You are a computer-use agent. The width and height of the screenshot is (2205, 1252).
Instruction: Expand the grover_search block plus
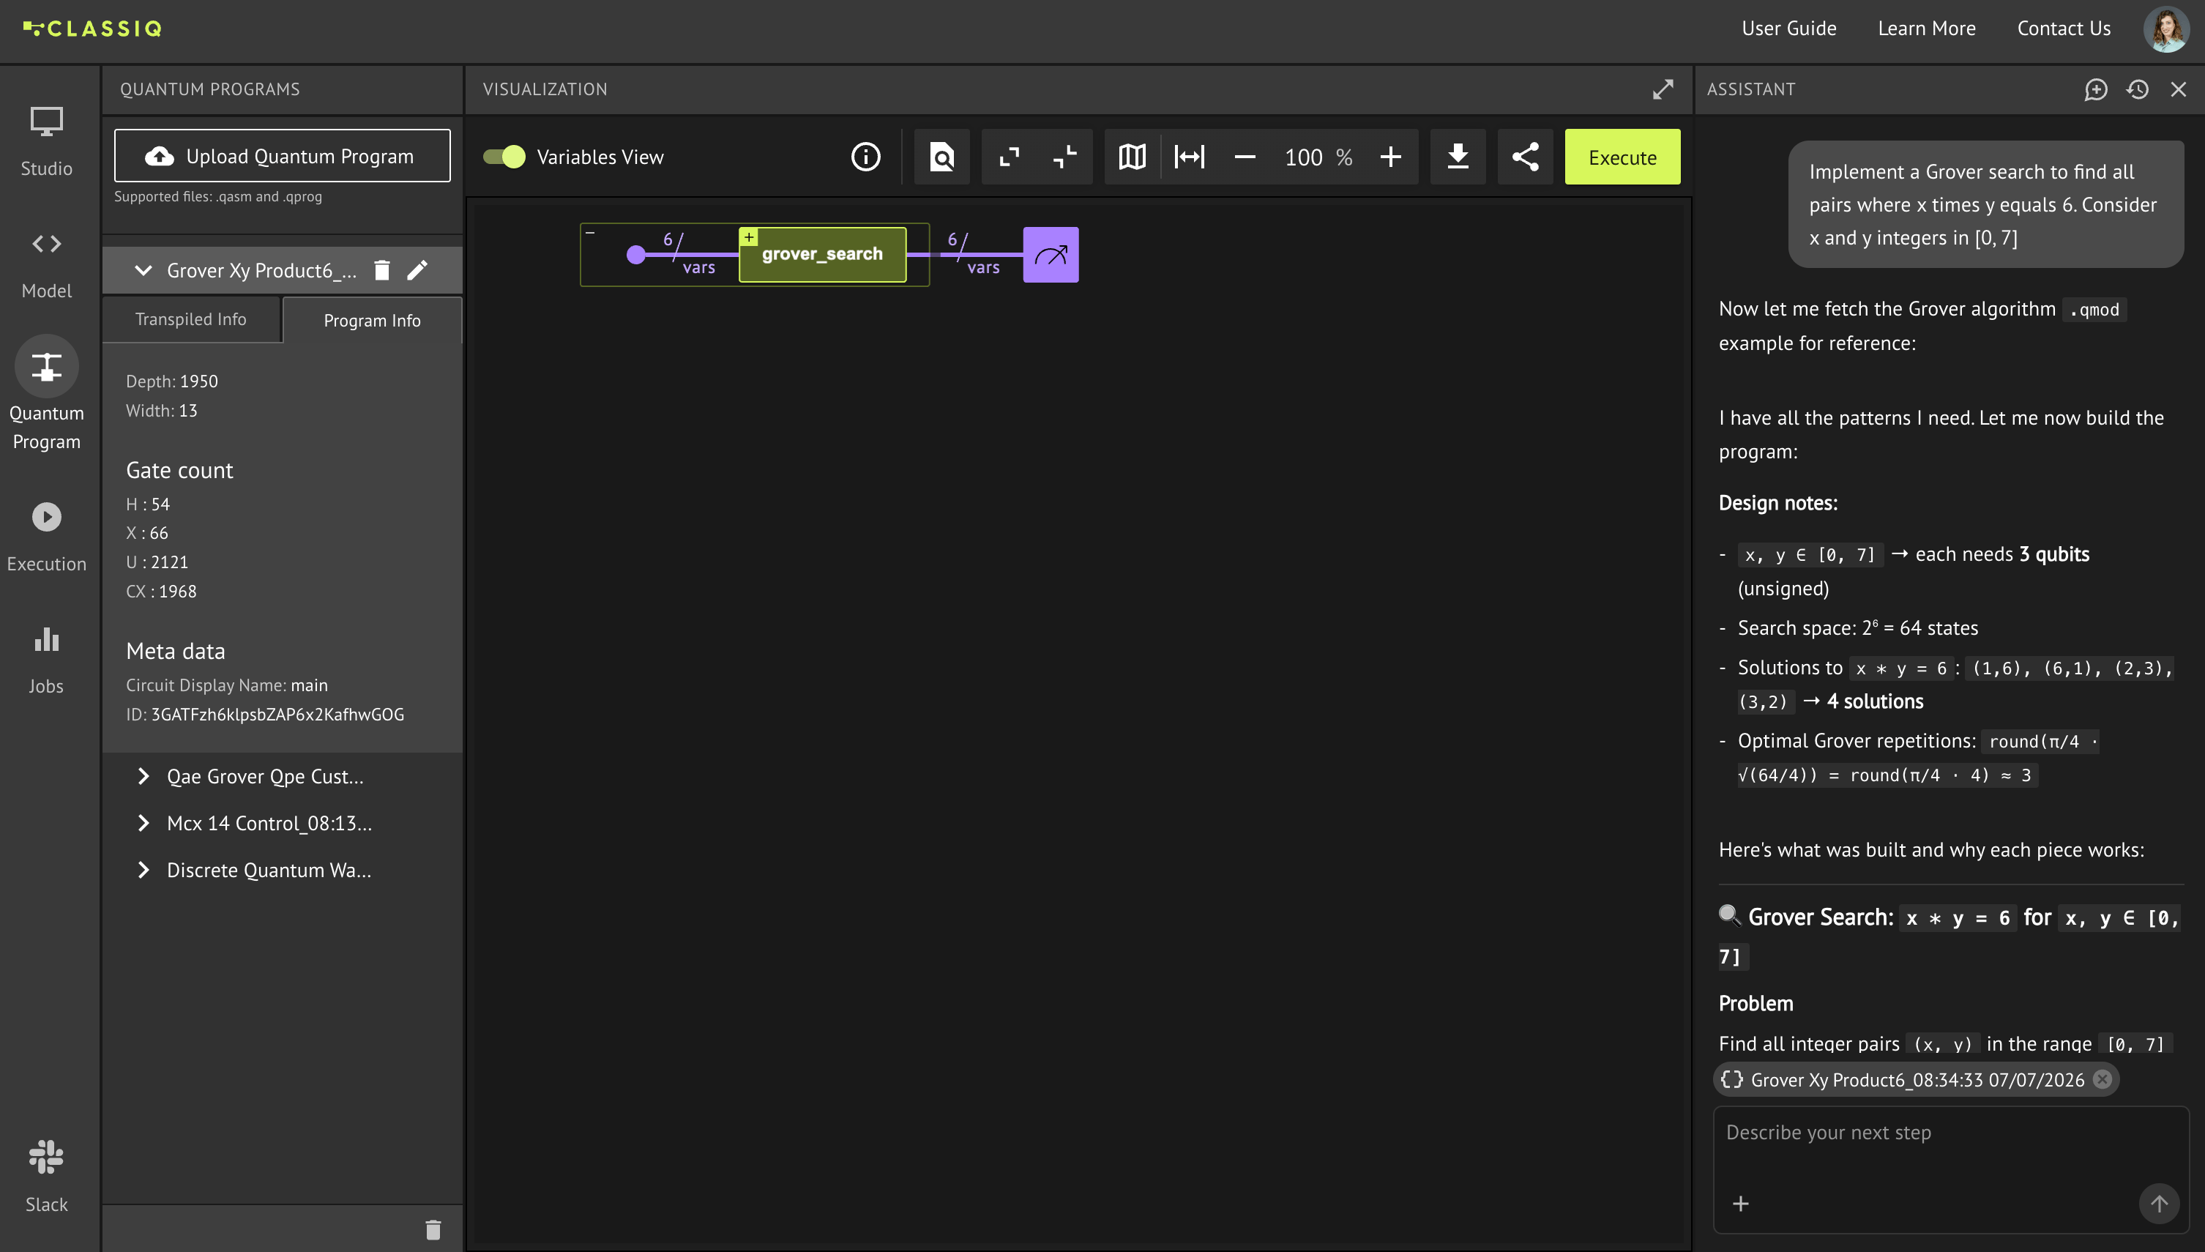pyautogui.click(x=749, y=236)
